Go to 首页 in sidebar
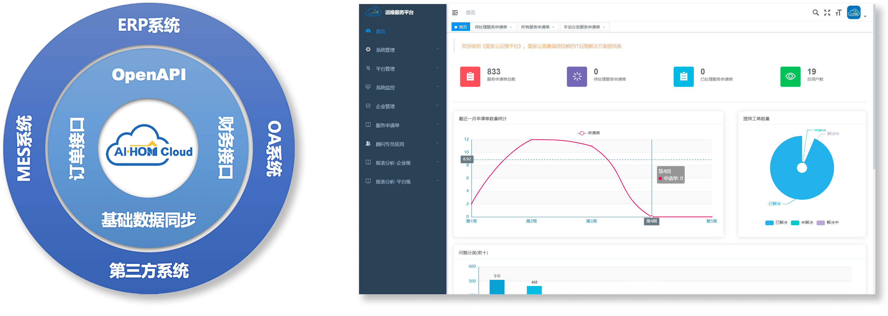Screen dimensions: 888x316 coord(380,31)
